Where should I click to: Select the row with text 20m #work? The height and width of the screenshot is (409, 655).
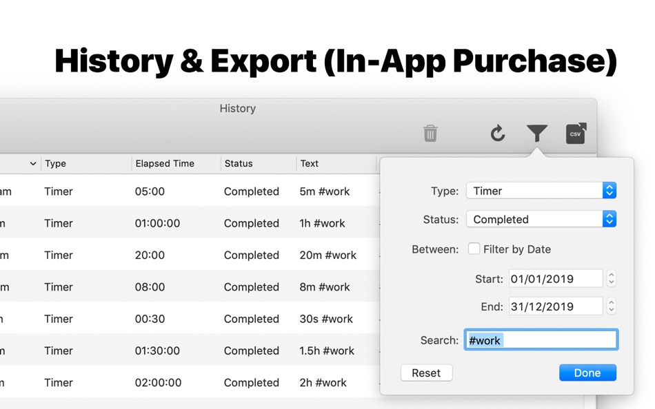click(190, 255)
